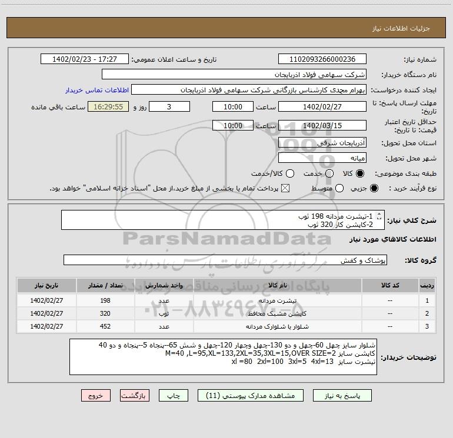Click the response deadline time 10:00 field
This screenshot has width=453, height=438.
[x=233, y=106]
